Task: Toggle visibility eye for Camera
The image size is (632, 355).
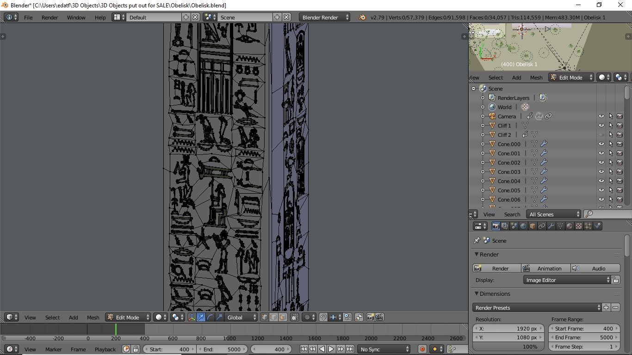Action: (x=601, y=116)
